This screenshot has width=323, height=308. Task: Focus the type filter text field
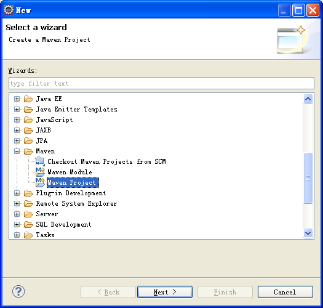click(x=161, y=83)
